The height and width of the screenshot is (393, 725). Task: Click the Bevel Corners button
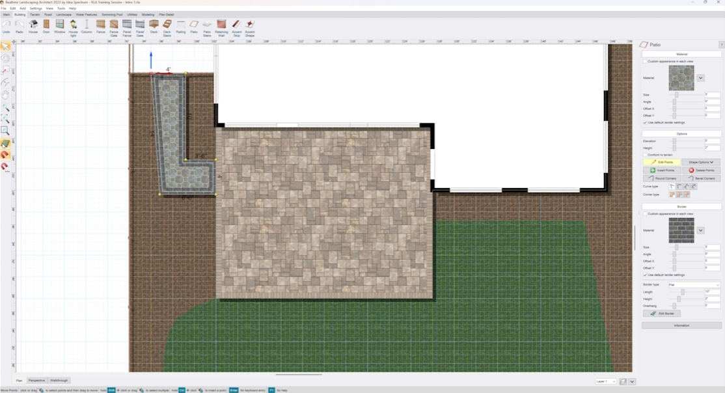[701, 178]
